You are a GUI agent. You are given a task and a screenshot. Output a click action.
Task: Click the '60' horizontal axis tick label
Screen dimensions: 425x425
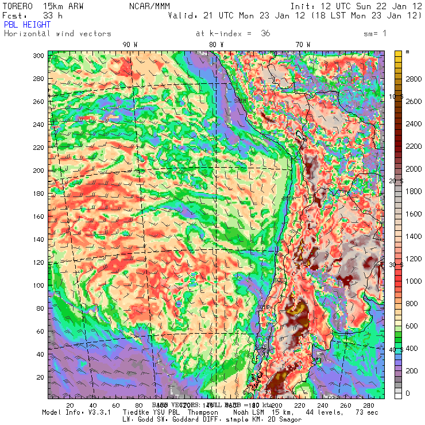(x=116, y=405)
